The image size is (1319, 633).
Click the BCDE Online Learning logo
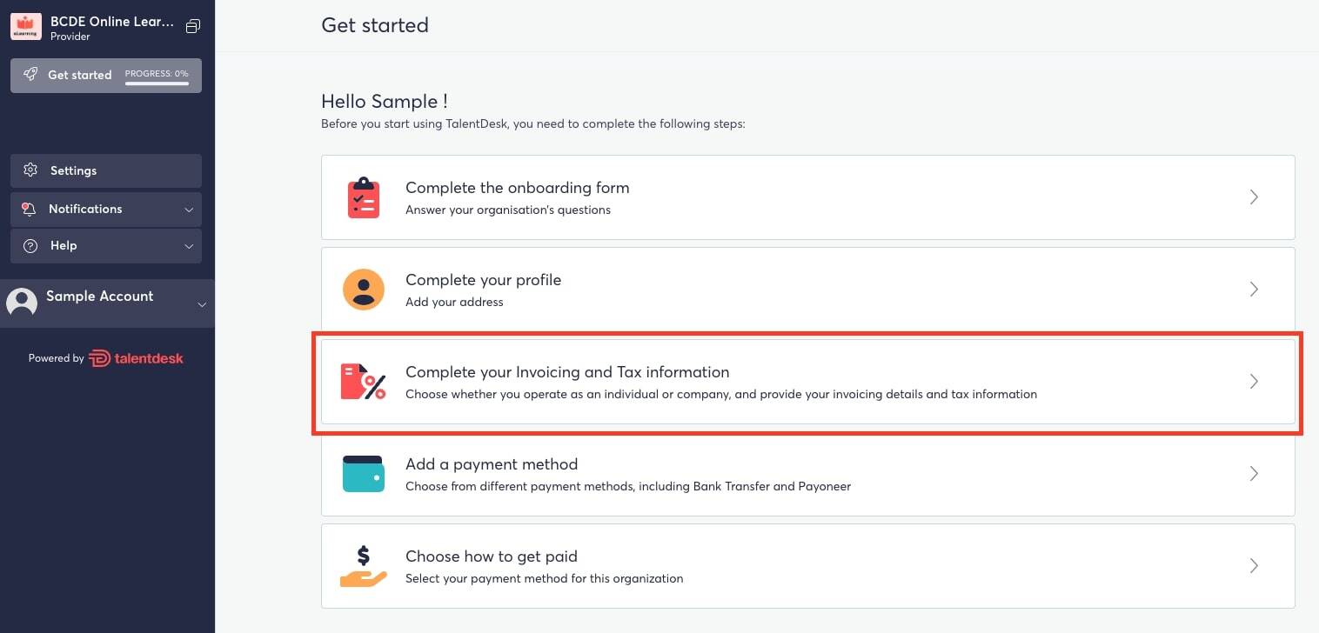26,27
